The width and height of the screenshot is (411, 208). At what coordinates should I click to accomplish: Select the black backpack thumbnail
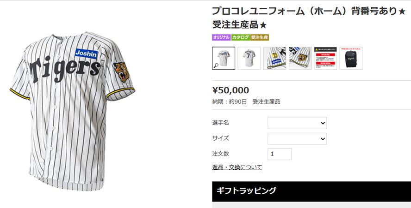tap(351, 58)
